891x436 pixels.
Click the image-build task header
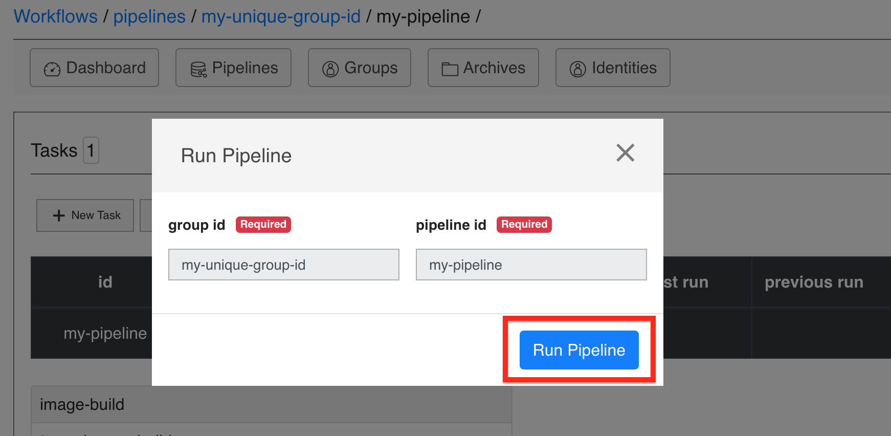coord(272,404)
